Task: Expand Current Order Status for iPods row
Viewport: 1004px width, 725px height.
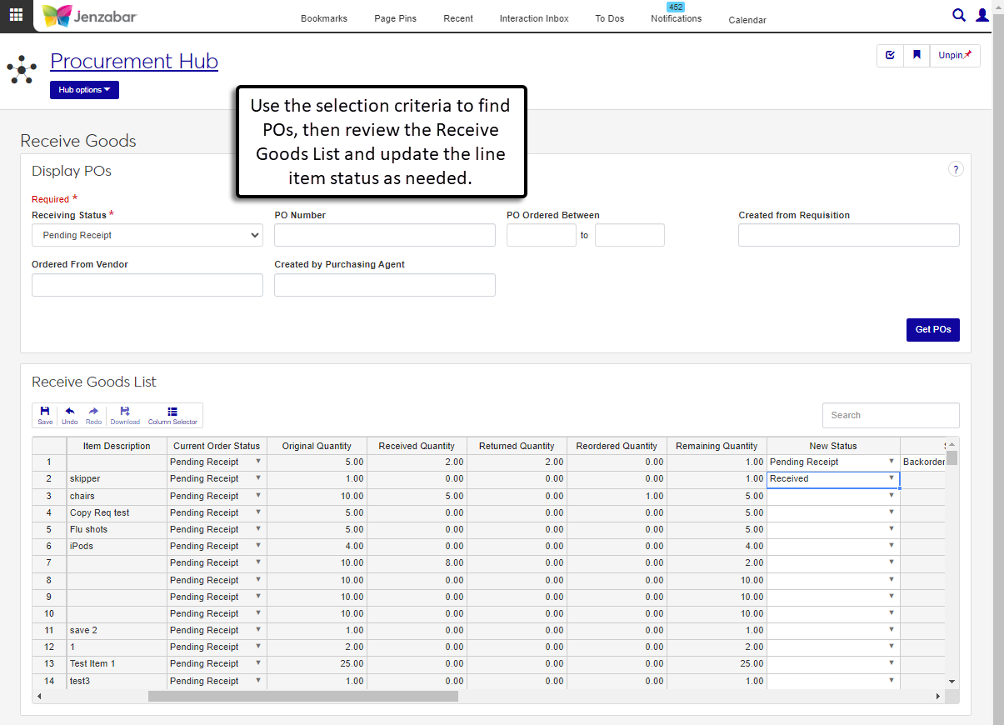Action: [257, 546]
